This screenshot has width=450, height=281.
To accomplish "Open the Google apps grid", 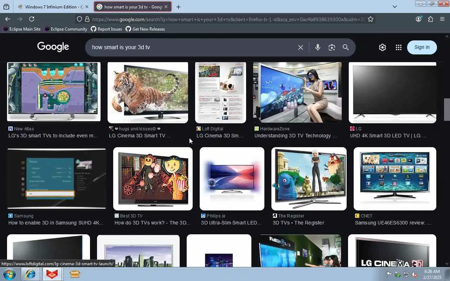I will click(x=398, y=47).
